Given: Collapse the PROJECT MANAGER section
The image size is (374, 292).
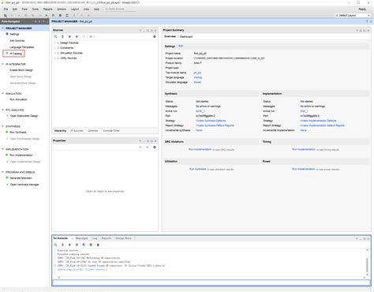Looking at the screenshot, I should point(2,28).
